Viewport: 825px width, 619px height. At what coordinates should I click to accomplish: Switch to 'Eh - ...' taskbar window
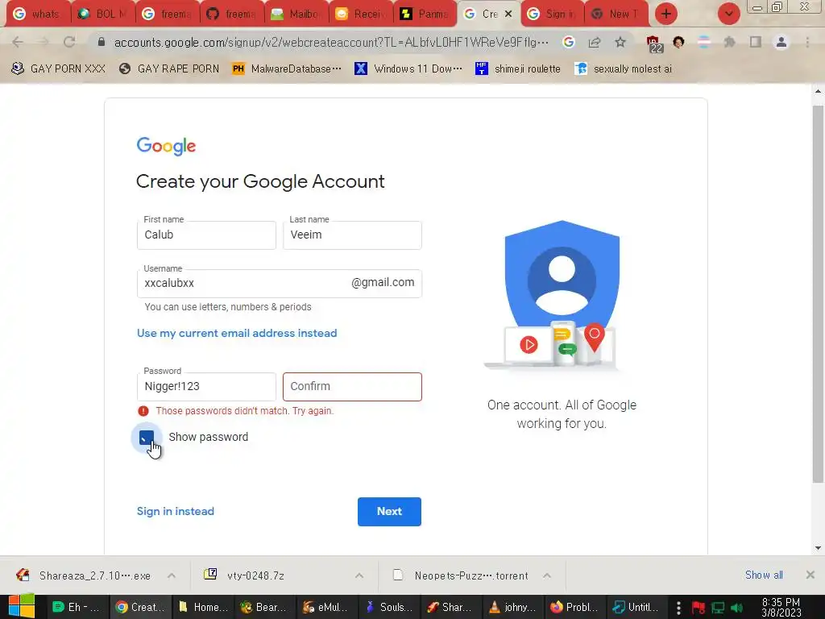click(x=77, y=607)
